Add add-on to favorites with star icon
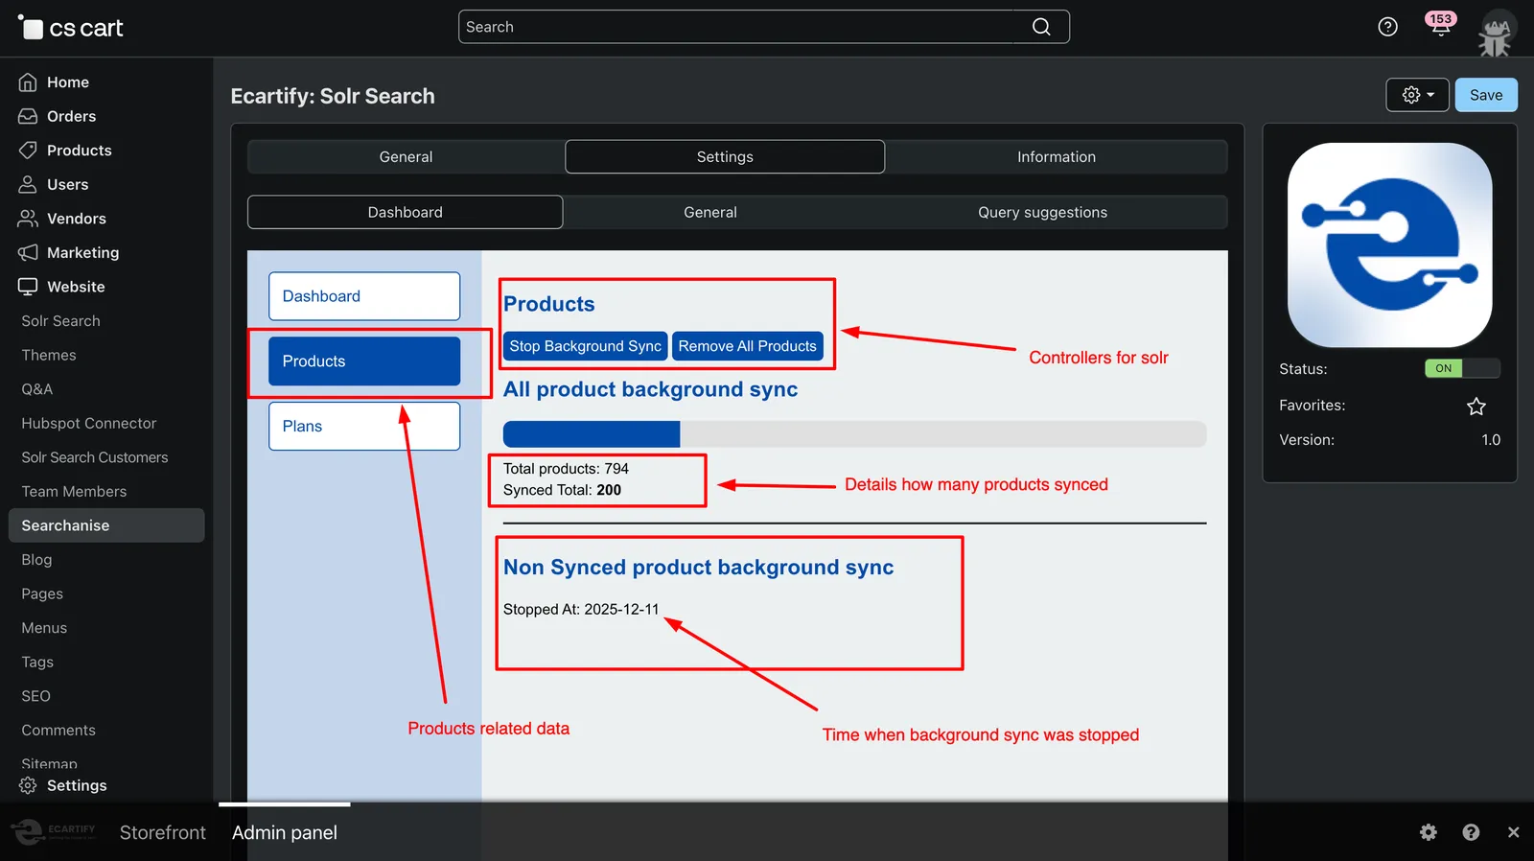This screenshot has width=1534, height=861. point(1476,407)
